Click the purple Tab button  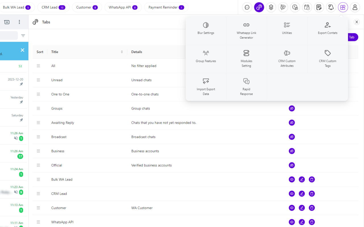tap(353, 37)
